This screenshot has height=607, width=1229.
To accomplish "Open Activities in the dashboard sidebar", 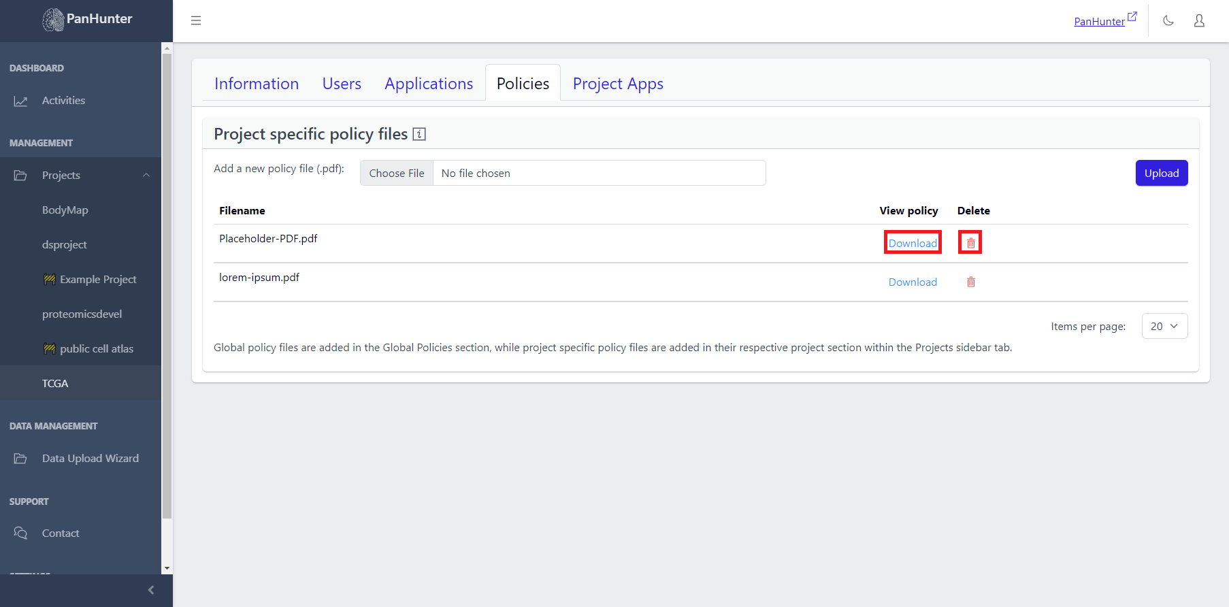I will pos(63,101).
